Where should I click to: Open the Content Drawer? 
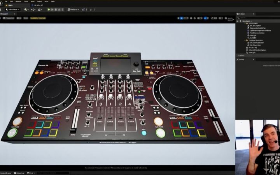(x=6, y=173)
